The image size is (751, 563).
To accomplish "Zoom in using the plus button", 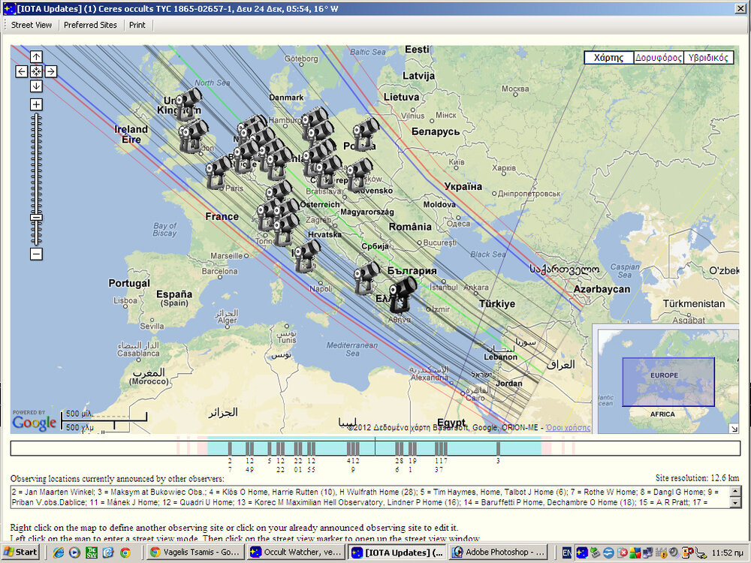I will [35, 104].
